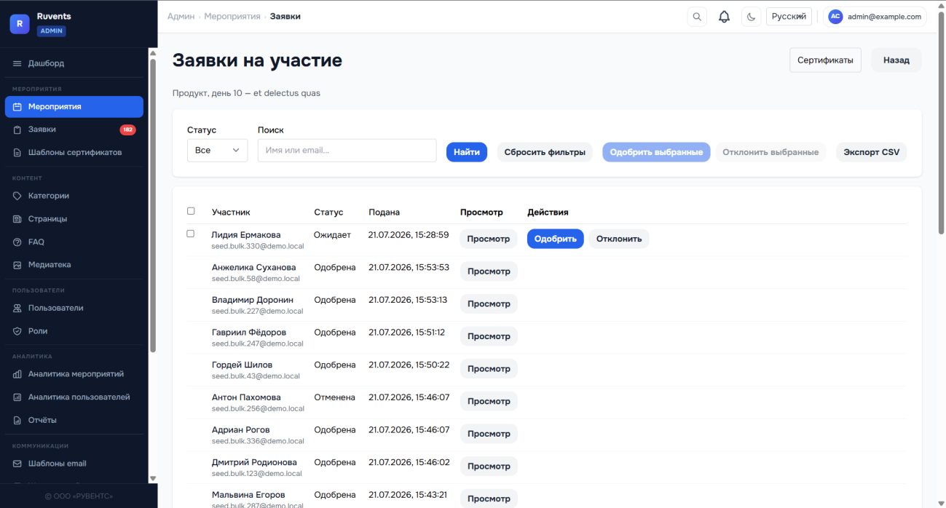Click Просмотр for Лидия Ермакова
The height and width of the screenshot is (508, 946).
pyautogui.click(x=489, y=239)
